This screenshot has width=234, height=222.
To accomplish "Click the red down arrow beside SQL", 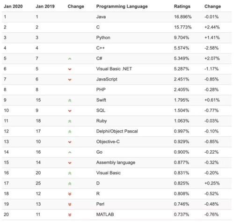I will (70, 111).
